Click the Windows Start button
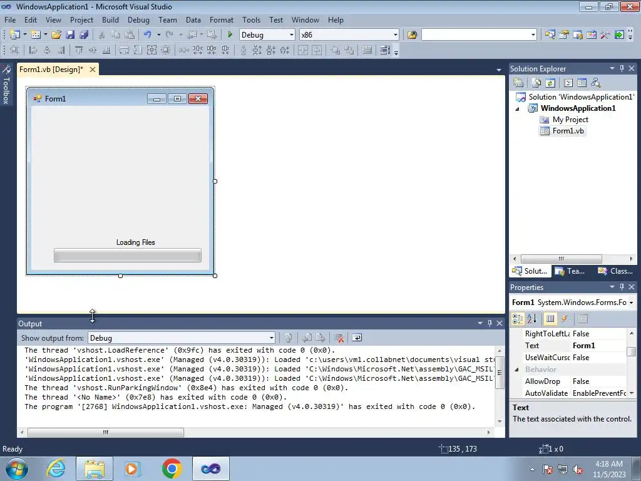Viewport: 641px width, 481px height. (x=16, y=468)
